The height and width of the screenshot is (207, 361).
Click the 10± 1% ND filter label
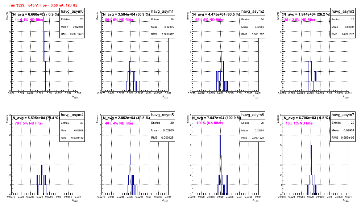pyautogui.click(x=300, y=123)
